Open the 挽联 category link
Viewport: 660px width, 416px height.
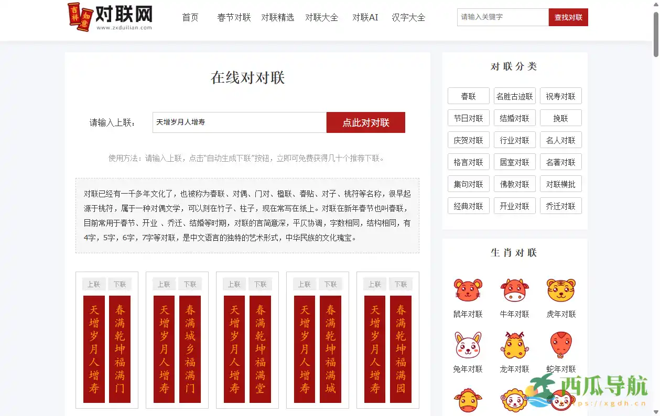pyautogui.click(x=560, y=118)
